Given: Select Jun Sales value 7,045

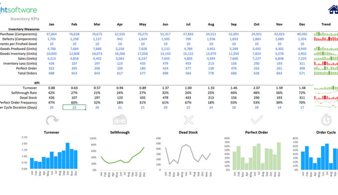Looking at the screenshot, I should 166,59.
